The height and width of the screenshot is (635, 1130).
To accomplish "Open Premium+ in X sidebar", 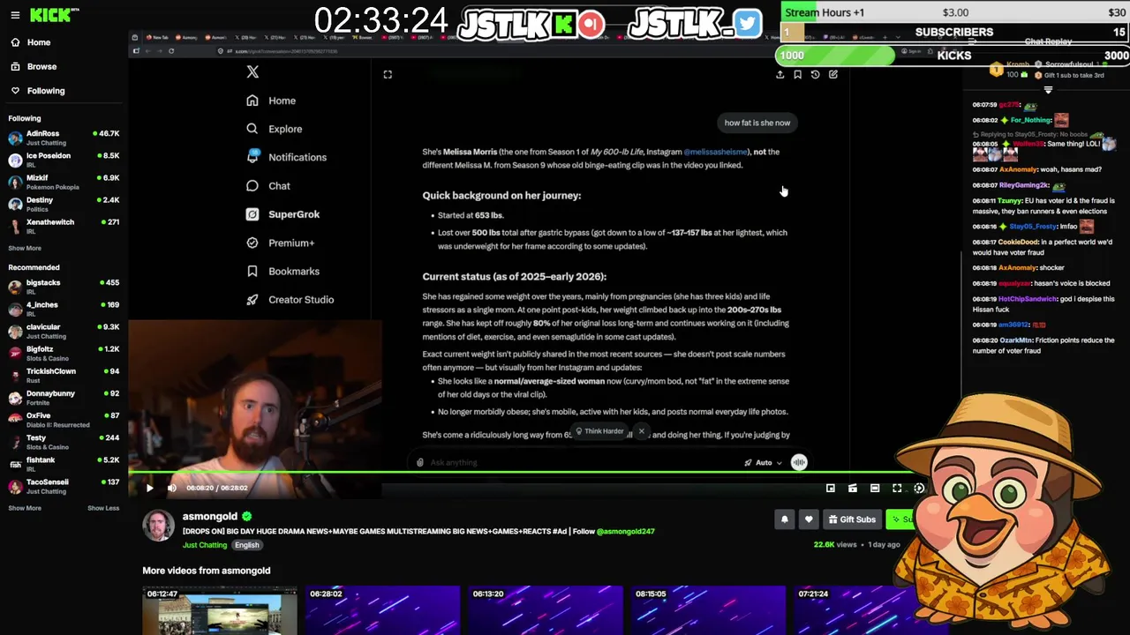I will pos(280,243).
